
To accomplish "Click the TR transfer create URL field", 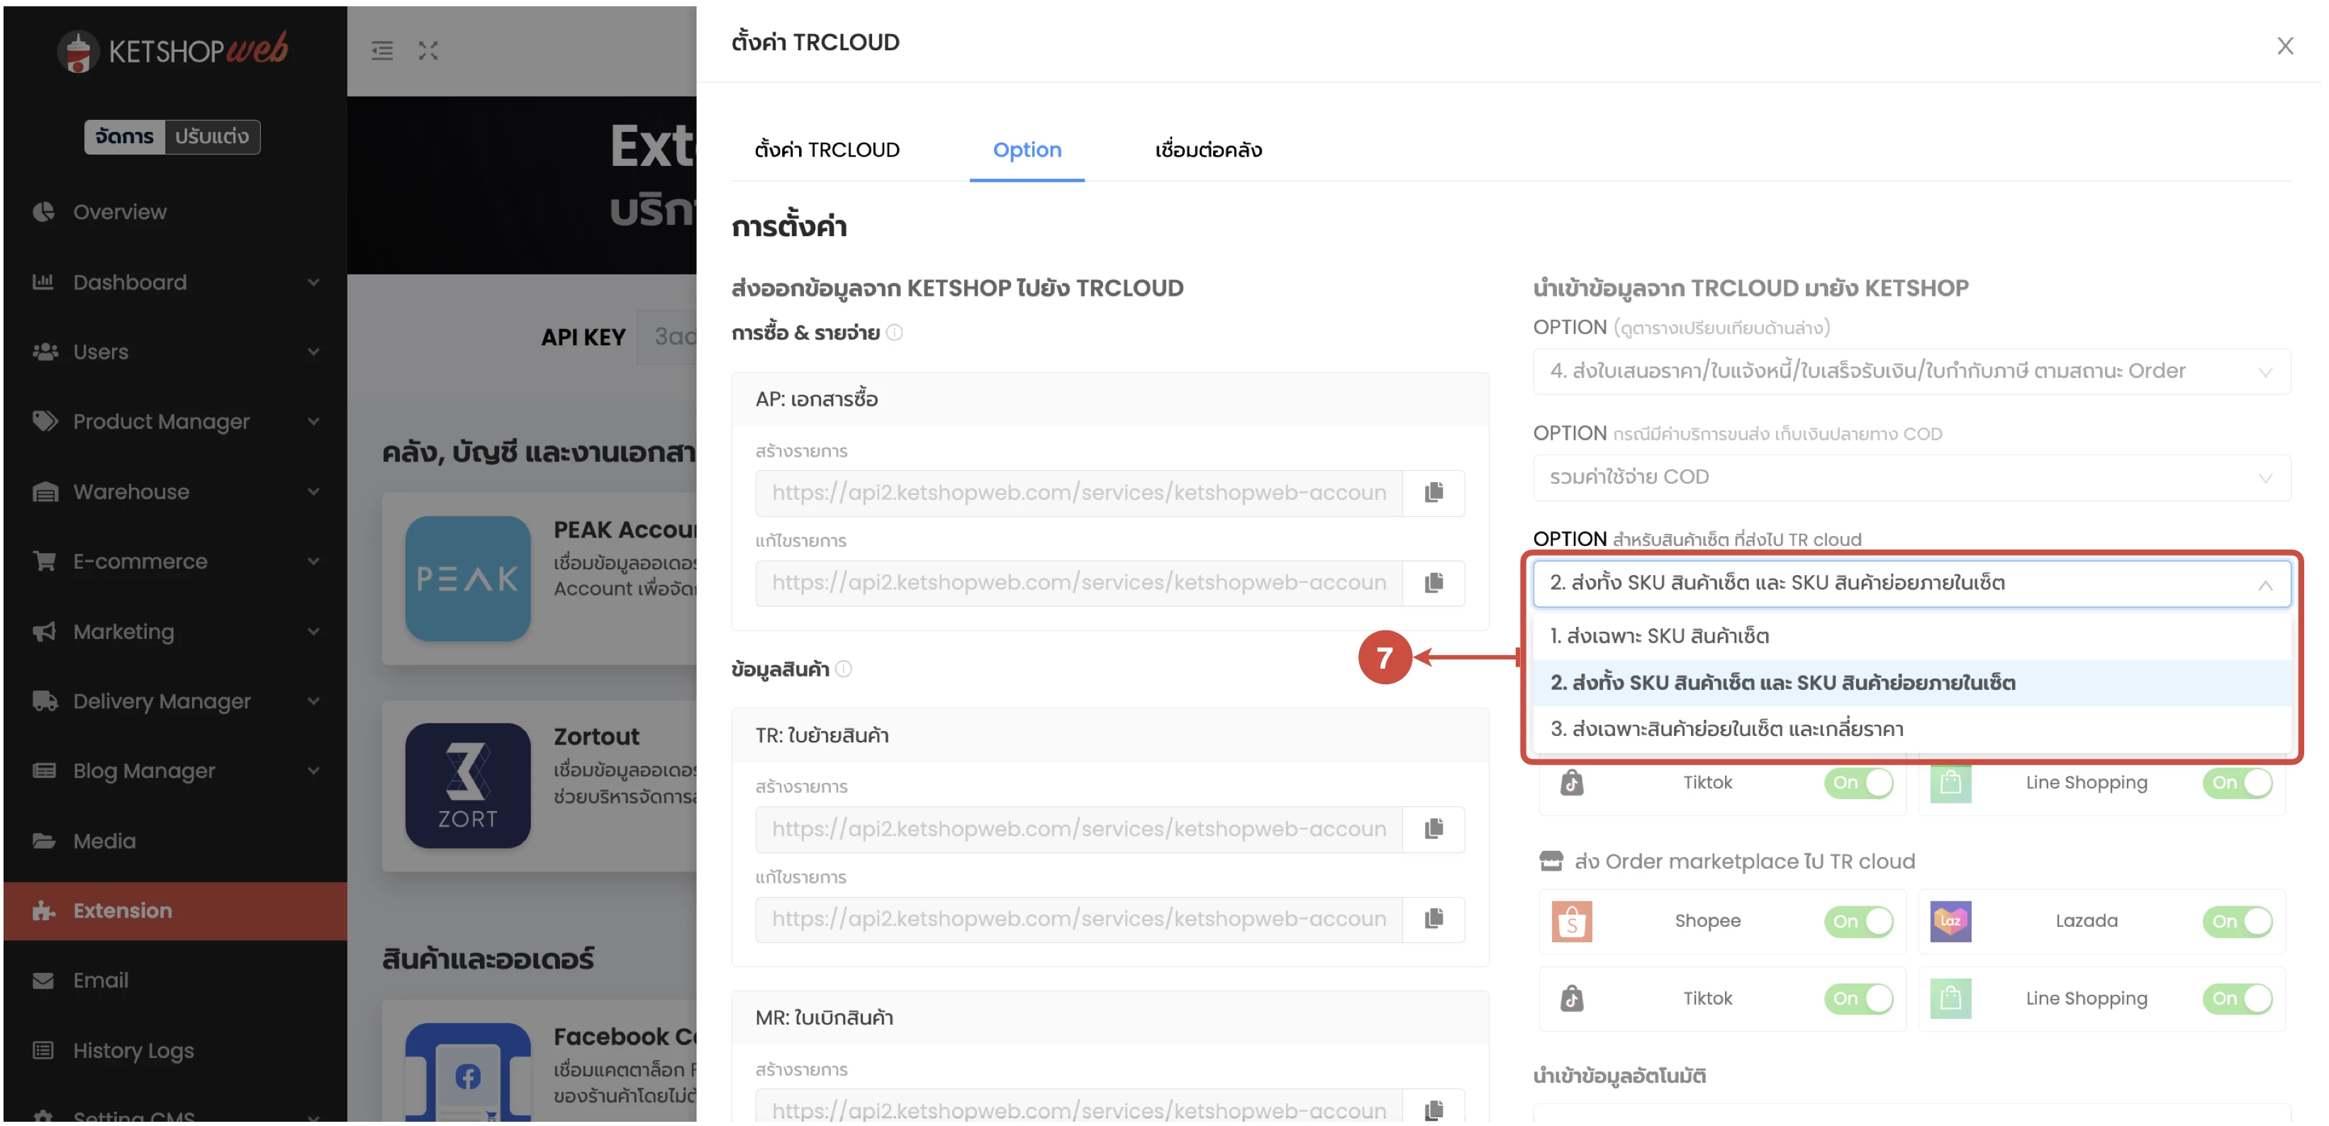I will pos(1078,830).
